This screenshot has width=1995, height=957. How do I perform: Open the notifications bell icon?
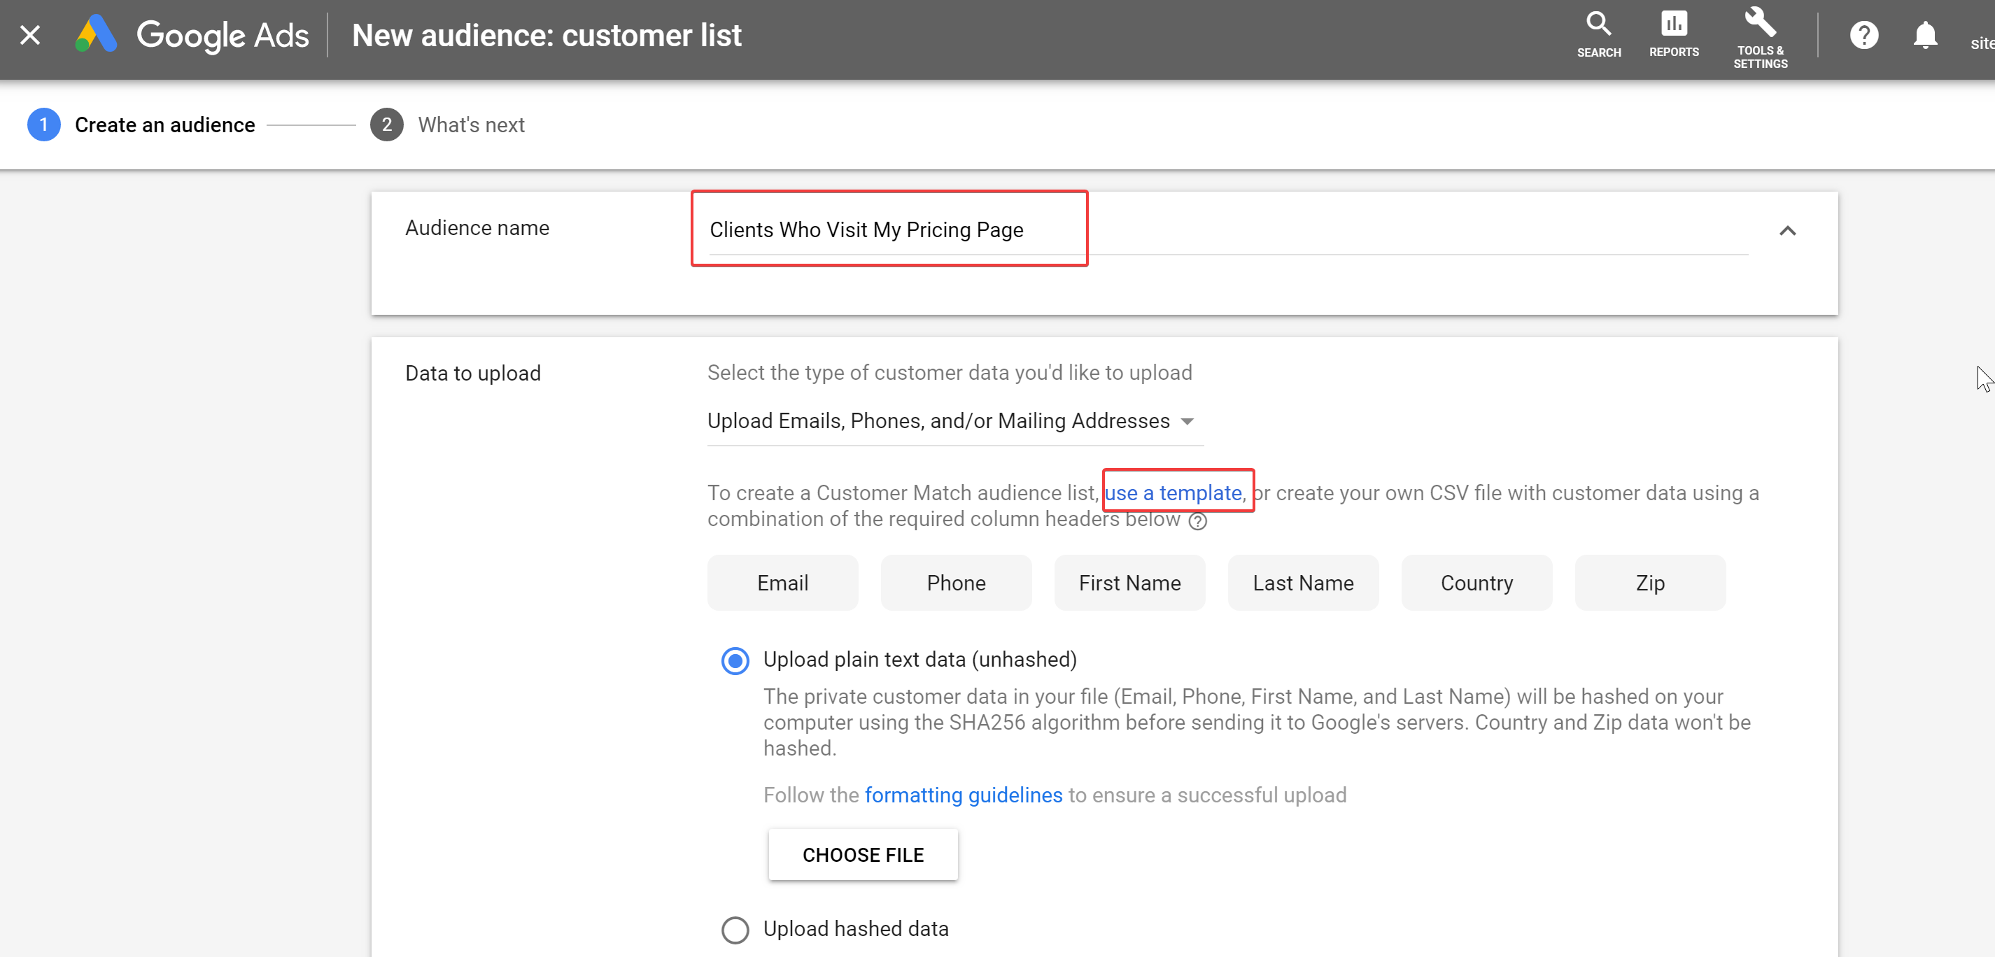[1924, 35]
